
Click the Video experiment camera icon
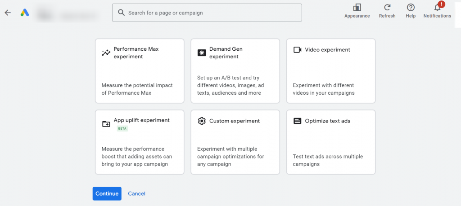[x=298, y=50]
